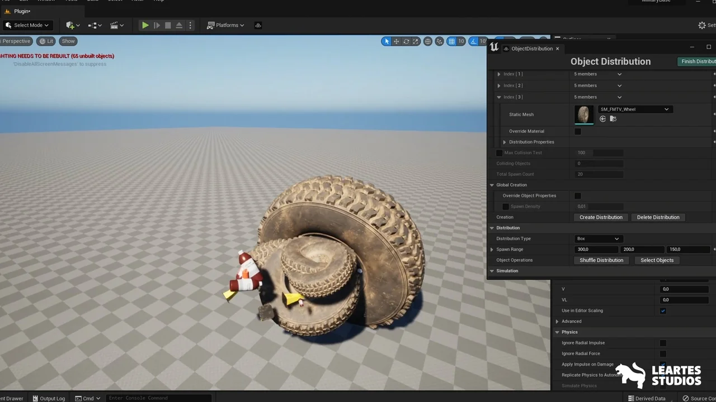Toggle Ignore Radial Impulse checkbox

click(663, 343)
